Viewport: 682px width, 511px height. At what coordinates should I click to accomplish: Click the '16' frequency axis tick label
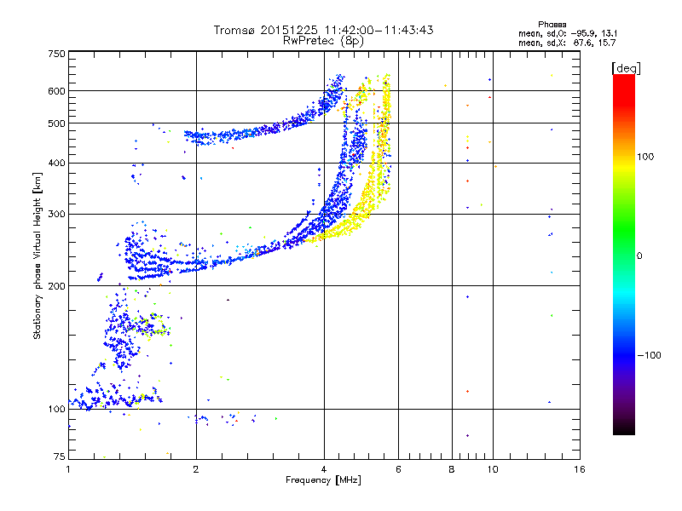(580, 469)
